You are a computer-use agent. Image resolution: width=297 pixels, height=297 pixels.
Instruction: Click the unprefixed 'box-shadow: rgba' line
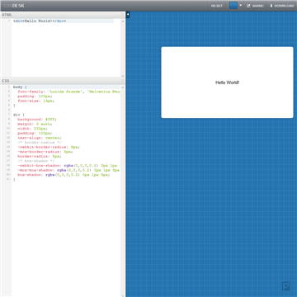pyautogui.click(x=64, y=175)
